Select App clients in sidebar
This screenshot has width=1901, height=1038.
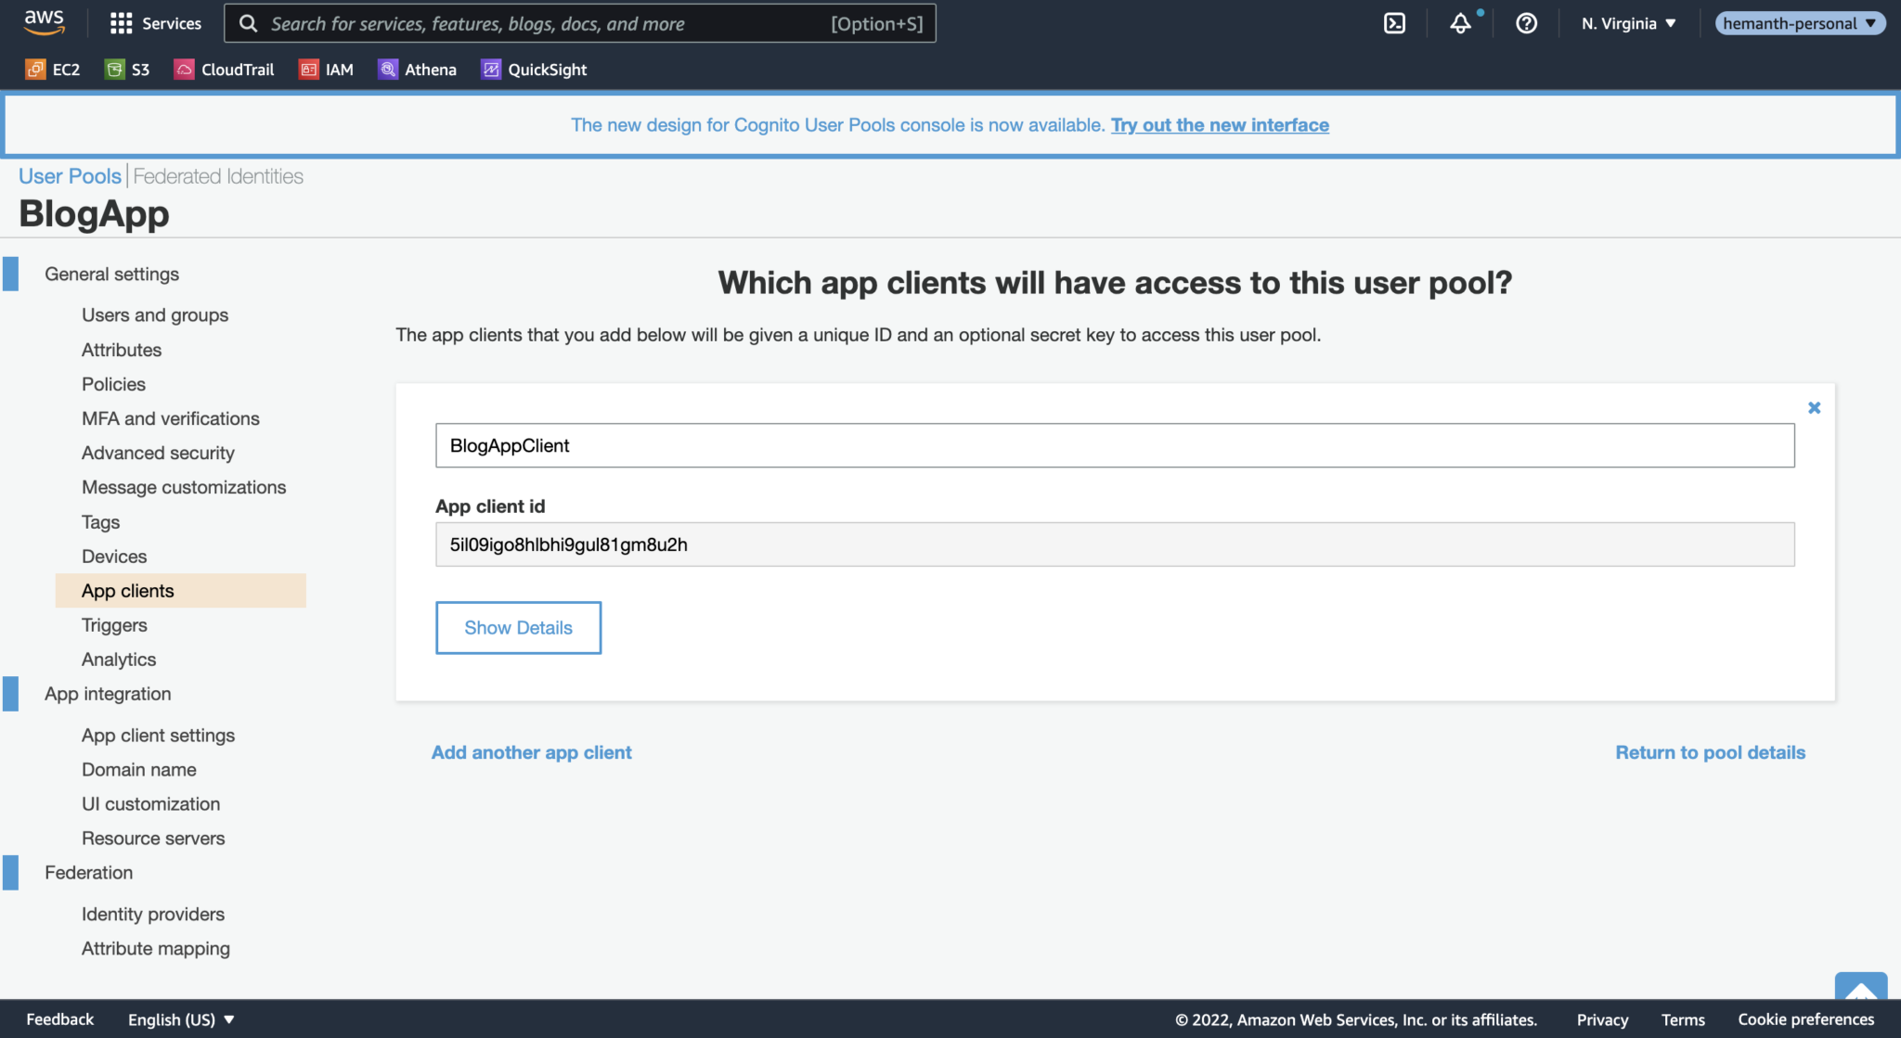click(181, 591)
